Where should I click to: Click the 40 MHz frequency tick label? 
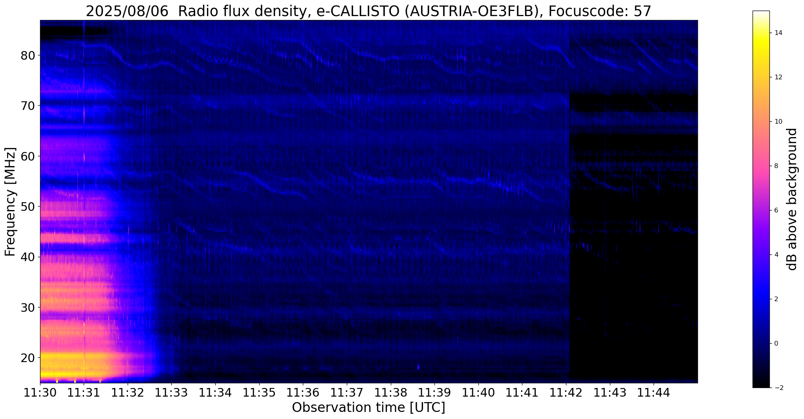[28, 257]
